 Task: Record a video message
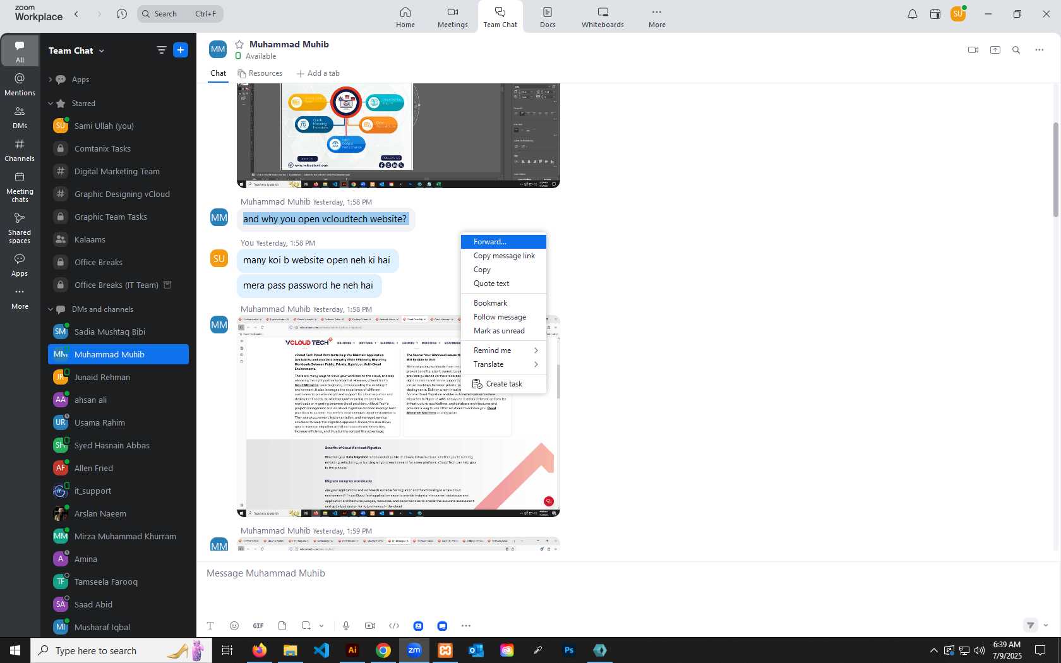coord(370,626)
